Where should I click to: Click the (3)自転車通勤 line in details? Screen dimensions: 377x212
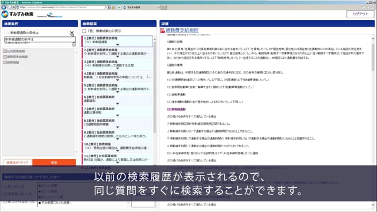(176, 94)
